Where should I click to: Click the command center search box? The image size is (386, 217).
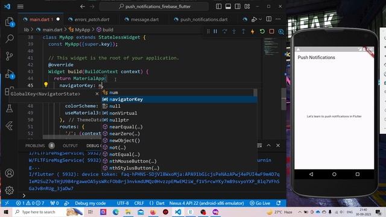pos(154,7)
